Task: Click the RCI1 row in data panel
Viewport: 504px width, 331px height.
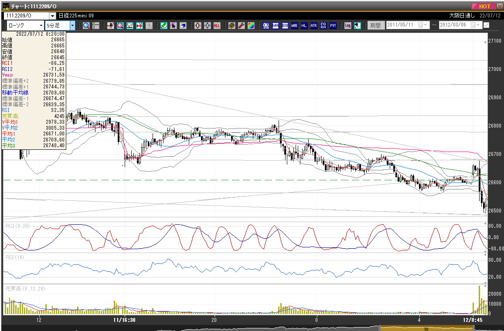Action: [x=34, y=63]
